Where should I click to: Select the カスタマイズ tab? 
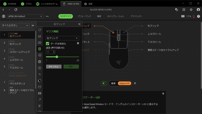(66, 16)
